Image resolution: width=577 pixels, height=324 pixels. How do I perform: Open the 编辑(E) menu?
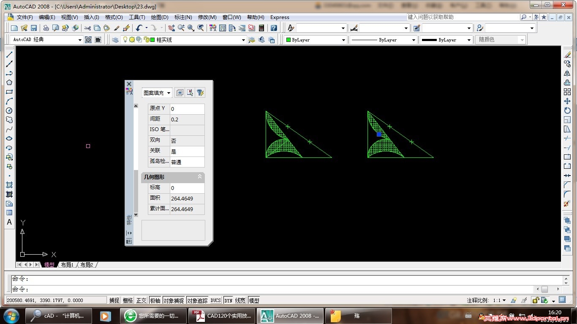tap(47, 17)
